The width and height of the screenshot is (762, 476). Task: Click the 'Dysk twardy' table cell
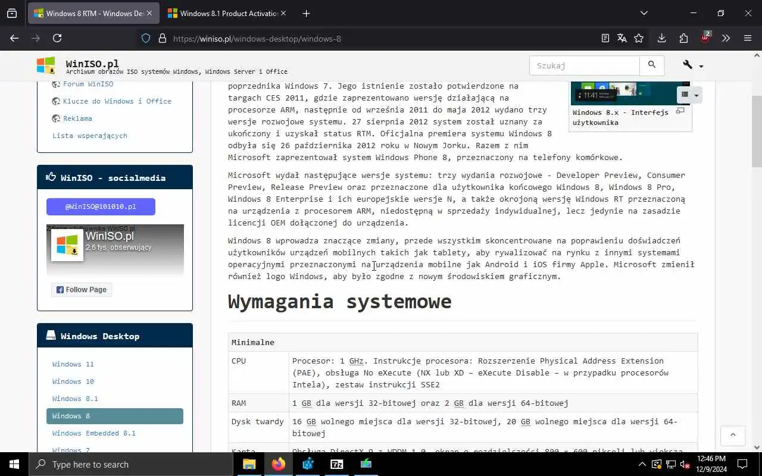click(258, 427)
